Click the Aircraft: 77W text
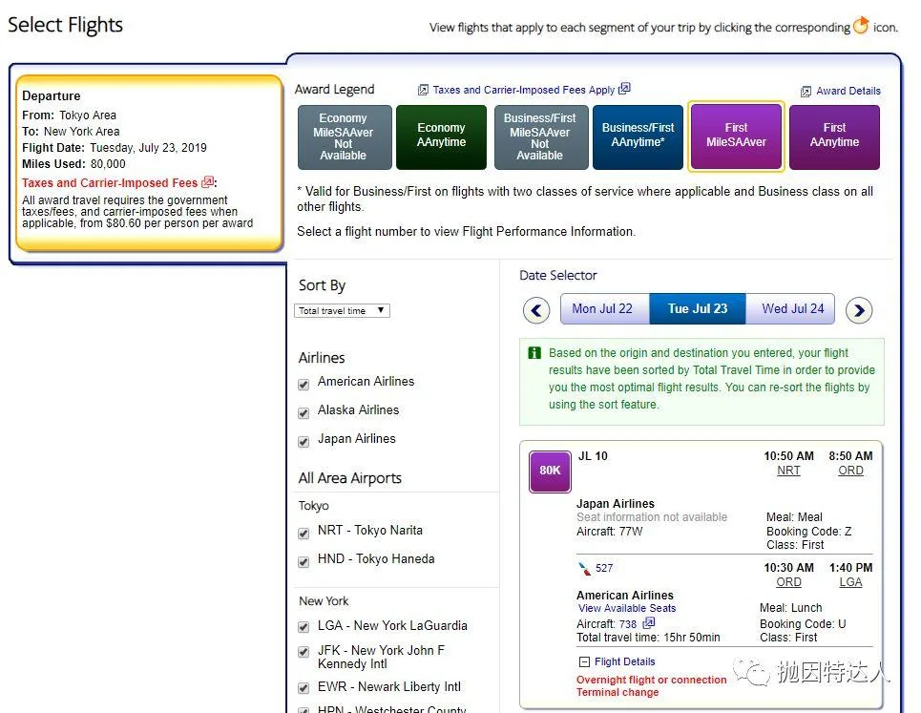 [x=609, y=532]
